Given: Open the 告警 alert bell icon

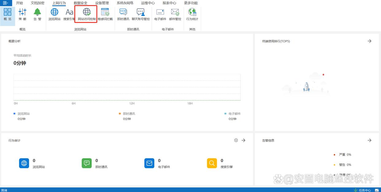Looking at the screenshot, I should point(37,14).
